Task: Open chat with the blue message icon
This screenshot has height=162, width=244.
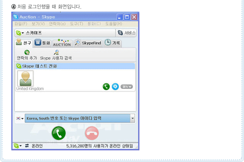Action: (115, 86)
